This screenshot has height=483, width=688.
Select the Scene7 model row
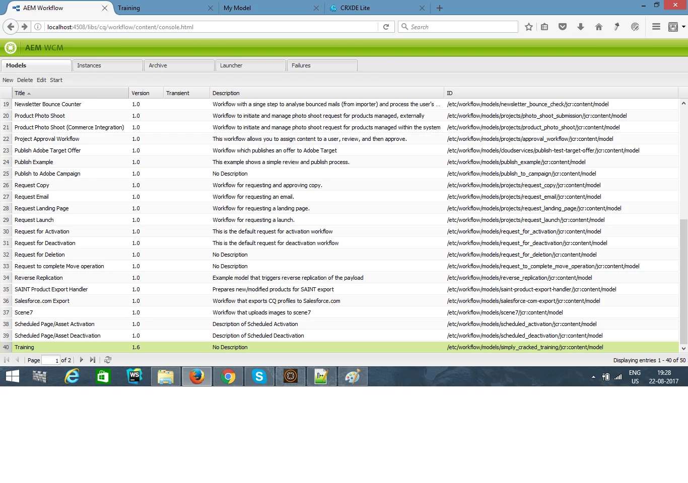(339, 312)
